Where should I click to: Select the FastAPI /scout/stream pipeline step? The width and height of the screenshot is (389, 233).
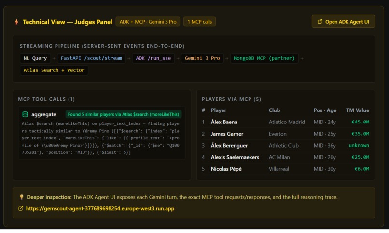91,58
